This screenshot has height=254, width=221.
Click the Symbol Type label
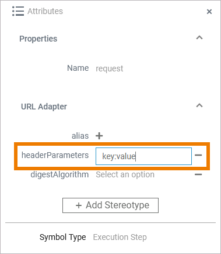tap(62, 237)
